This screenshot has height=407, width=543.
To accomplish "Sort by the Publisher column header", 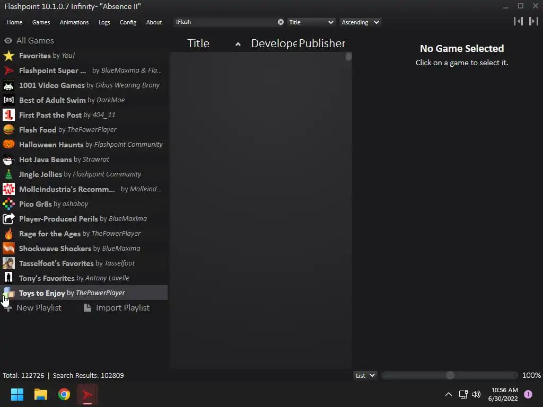I will pos(322,43).
